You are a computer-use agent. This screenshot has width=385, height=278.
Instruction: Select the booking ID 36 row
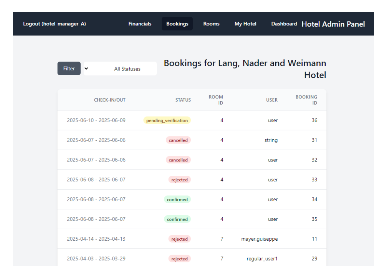(192, 120)
